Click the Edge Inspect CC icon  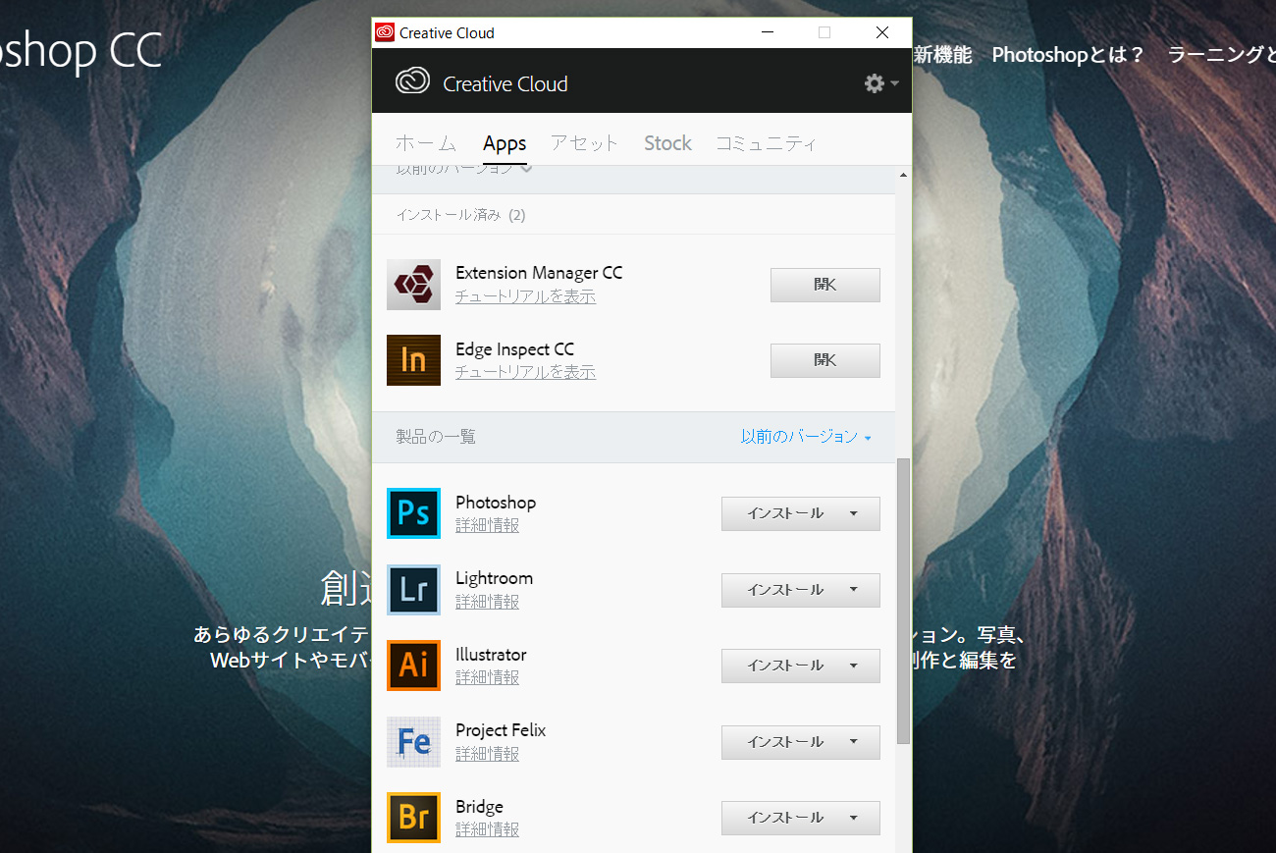click(413, 360)
